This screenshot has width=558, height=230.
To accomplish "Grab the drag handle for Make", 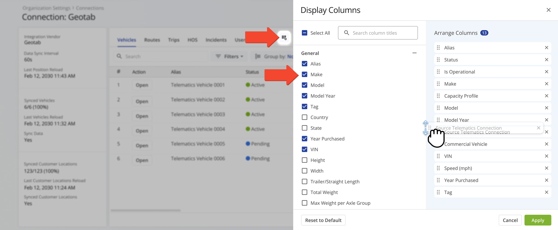I will (438, 84).
